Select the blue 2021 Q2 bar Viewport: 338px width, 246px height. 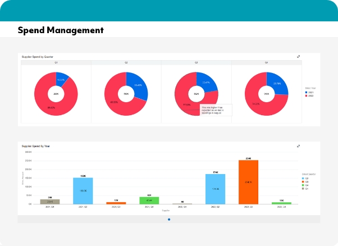click(83, 190)
